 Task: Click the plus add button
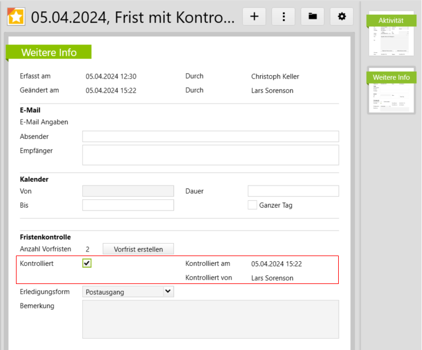click(254, 17)
